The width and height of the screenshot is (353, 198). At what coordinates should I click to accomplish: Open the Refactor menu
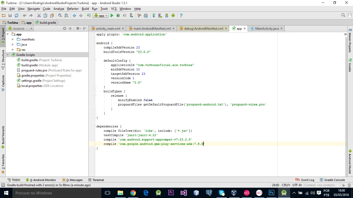tap(73, 9)
